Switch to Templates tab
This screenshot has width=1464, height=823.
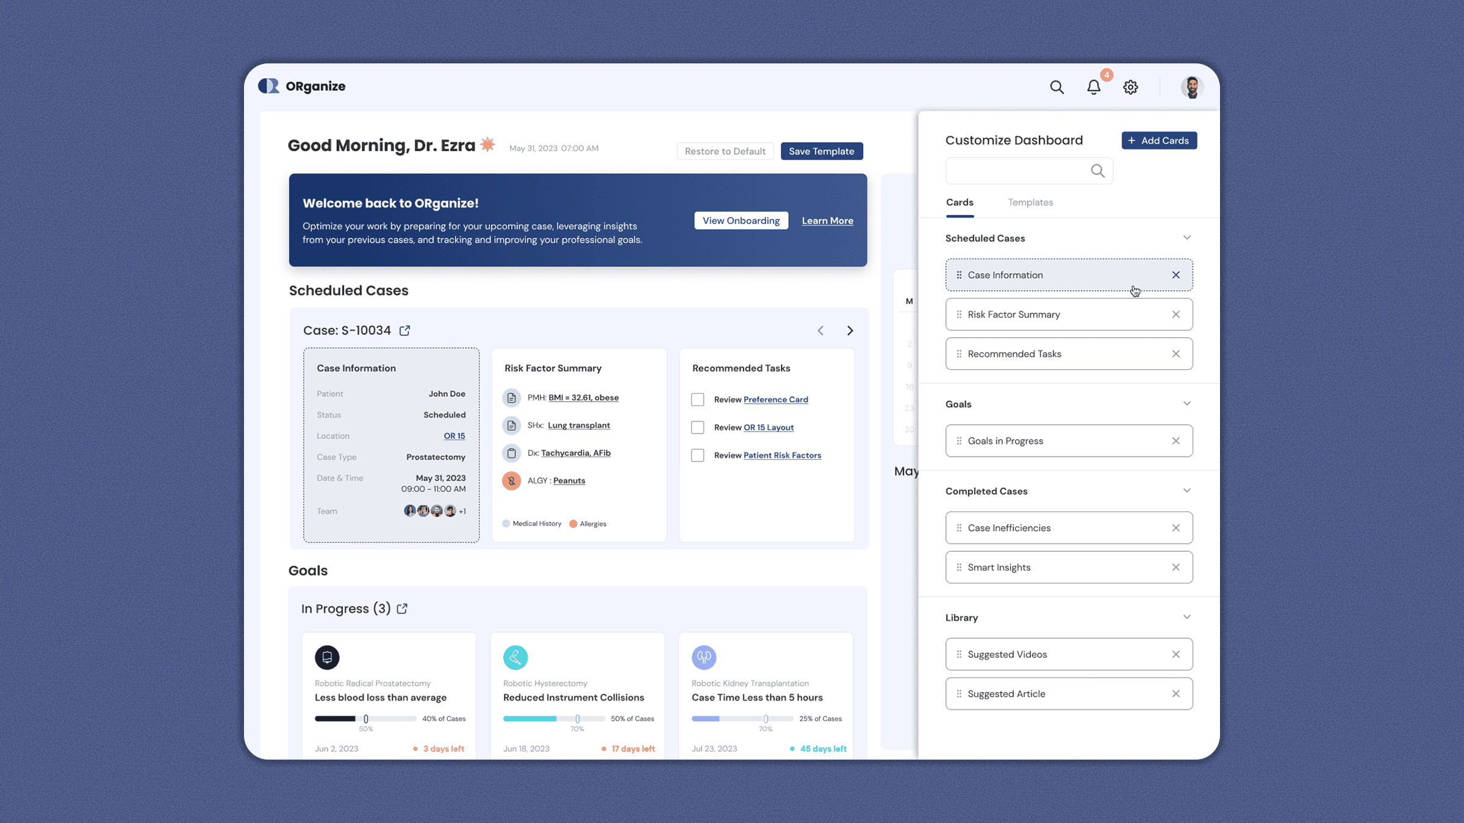coord(1030,202)
